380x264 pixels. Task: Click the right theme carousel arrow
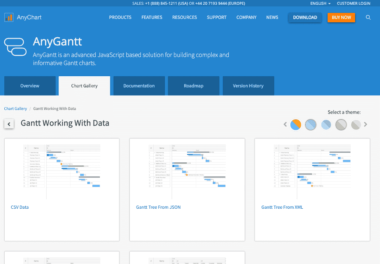pyautogui.click(x=365, y=124)
